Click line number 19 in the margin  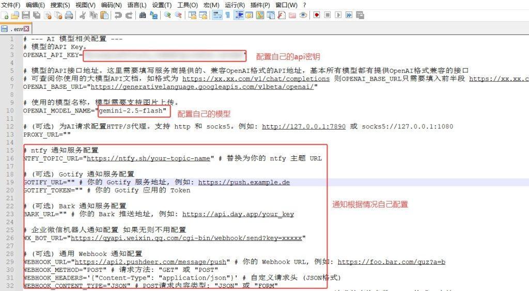pyautogui.click(x=10, y=182)
